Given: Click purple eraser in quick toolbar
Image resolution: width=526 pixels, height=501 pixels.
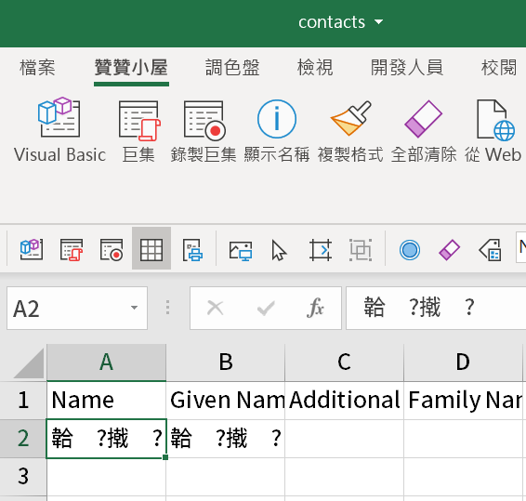Looking at the screenshot, I should [x=449, y=250].
